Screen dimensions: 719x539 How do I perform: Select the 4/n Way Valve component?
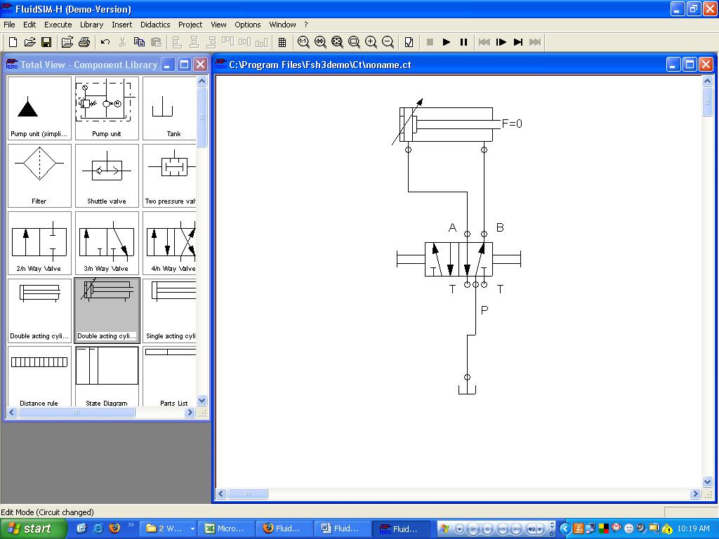(x=169, y=243)
